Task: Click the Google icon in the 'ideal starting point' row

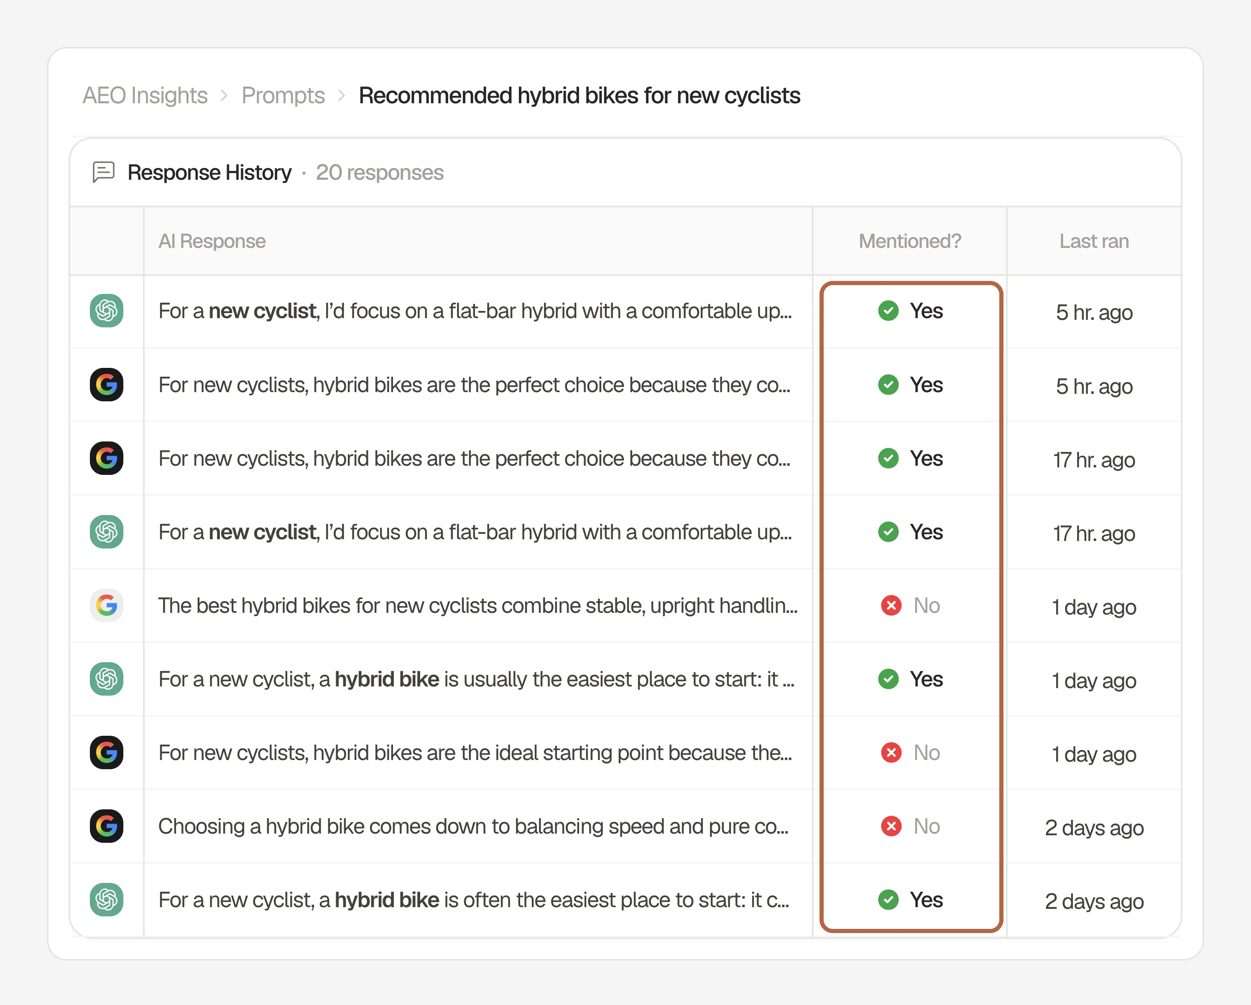Action: coord(107,752)
